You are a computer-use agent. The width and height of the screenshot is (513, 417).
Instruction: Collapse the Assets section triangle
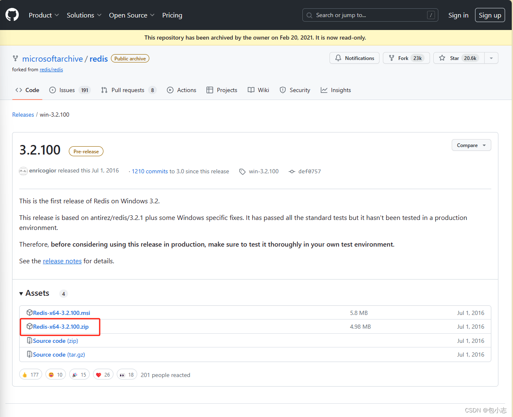pos(21,294)
